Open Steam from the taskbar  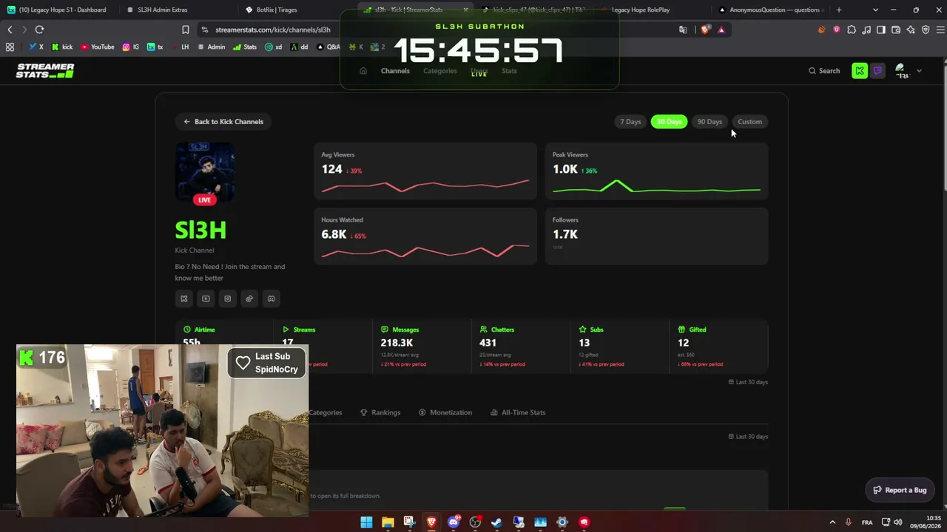point(497,522)
